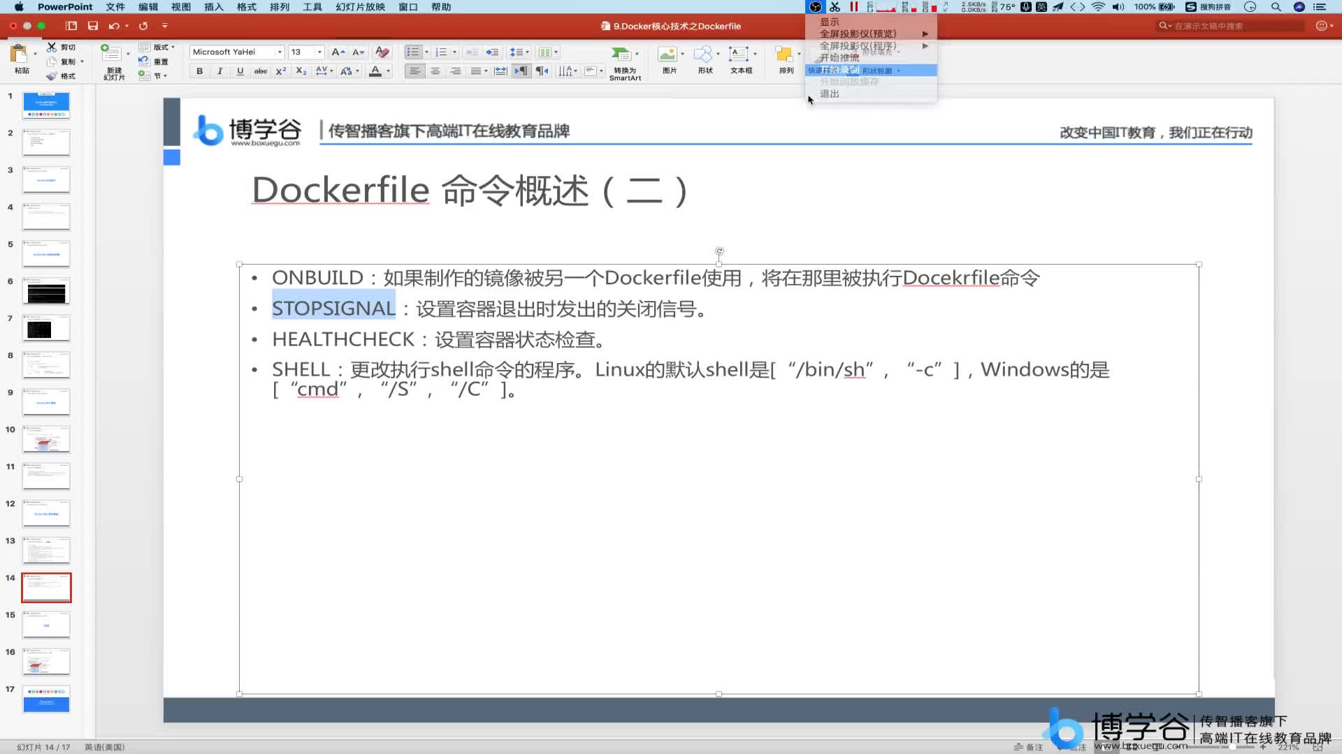
Task: Set left-to-right text direction
Action: (x=521, y=71)
